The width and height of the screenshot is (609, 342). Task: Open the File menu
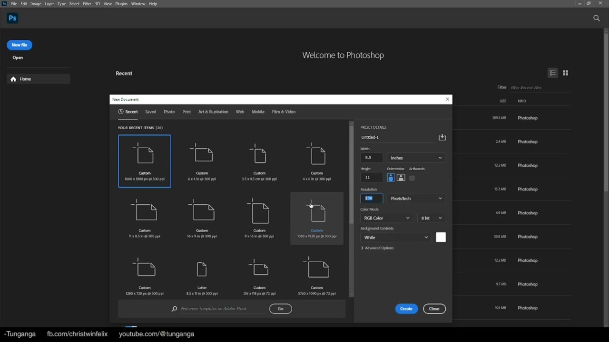point(14,4)
